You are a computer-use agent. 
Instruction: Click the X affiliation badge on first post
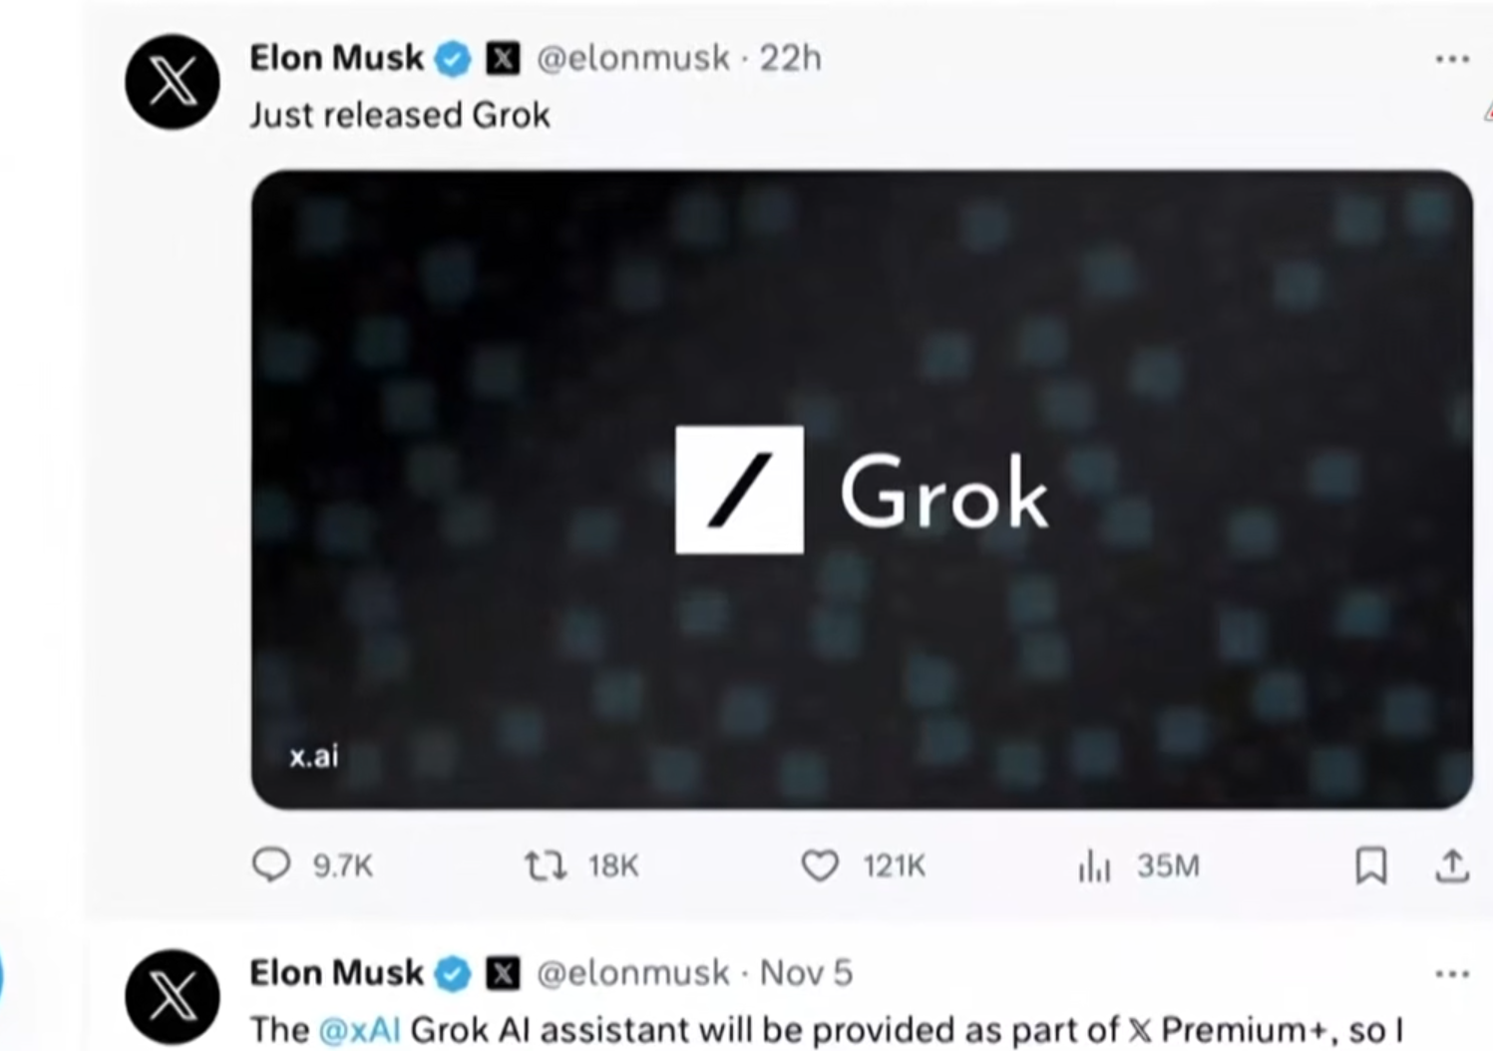click(x=503, y=59)
